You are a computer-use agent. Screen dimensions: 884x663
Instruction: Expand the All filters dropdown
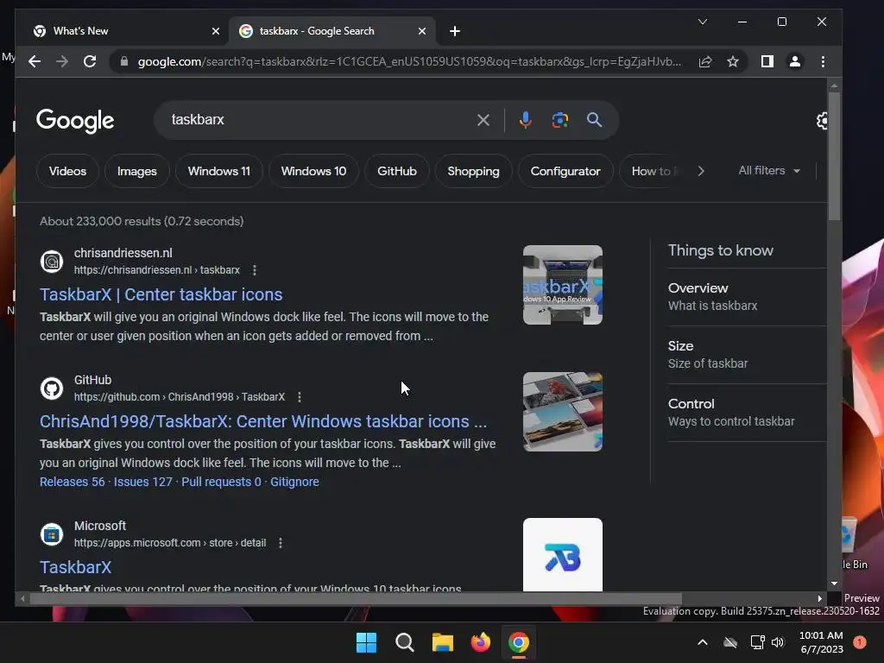[769, 170]
